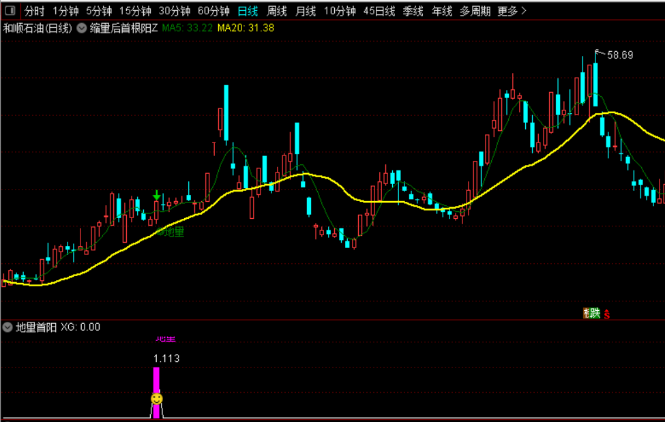This screenshot has width=665, height=422.
Task: Toggle the side panel icon before 分时
Action: click(10, 10)
